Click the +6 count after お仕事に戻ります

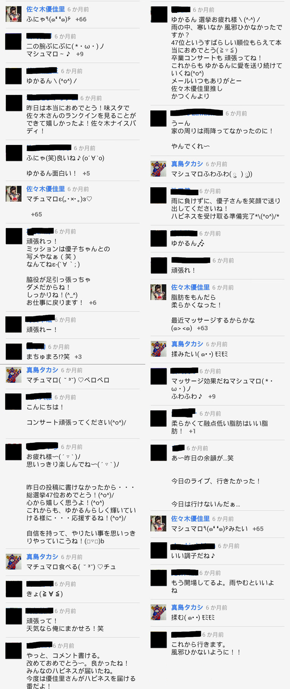click(x=93, y=303)
